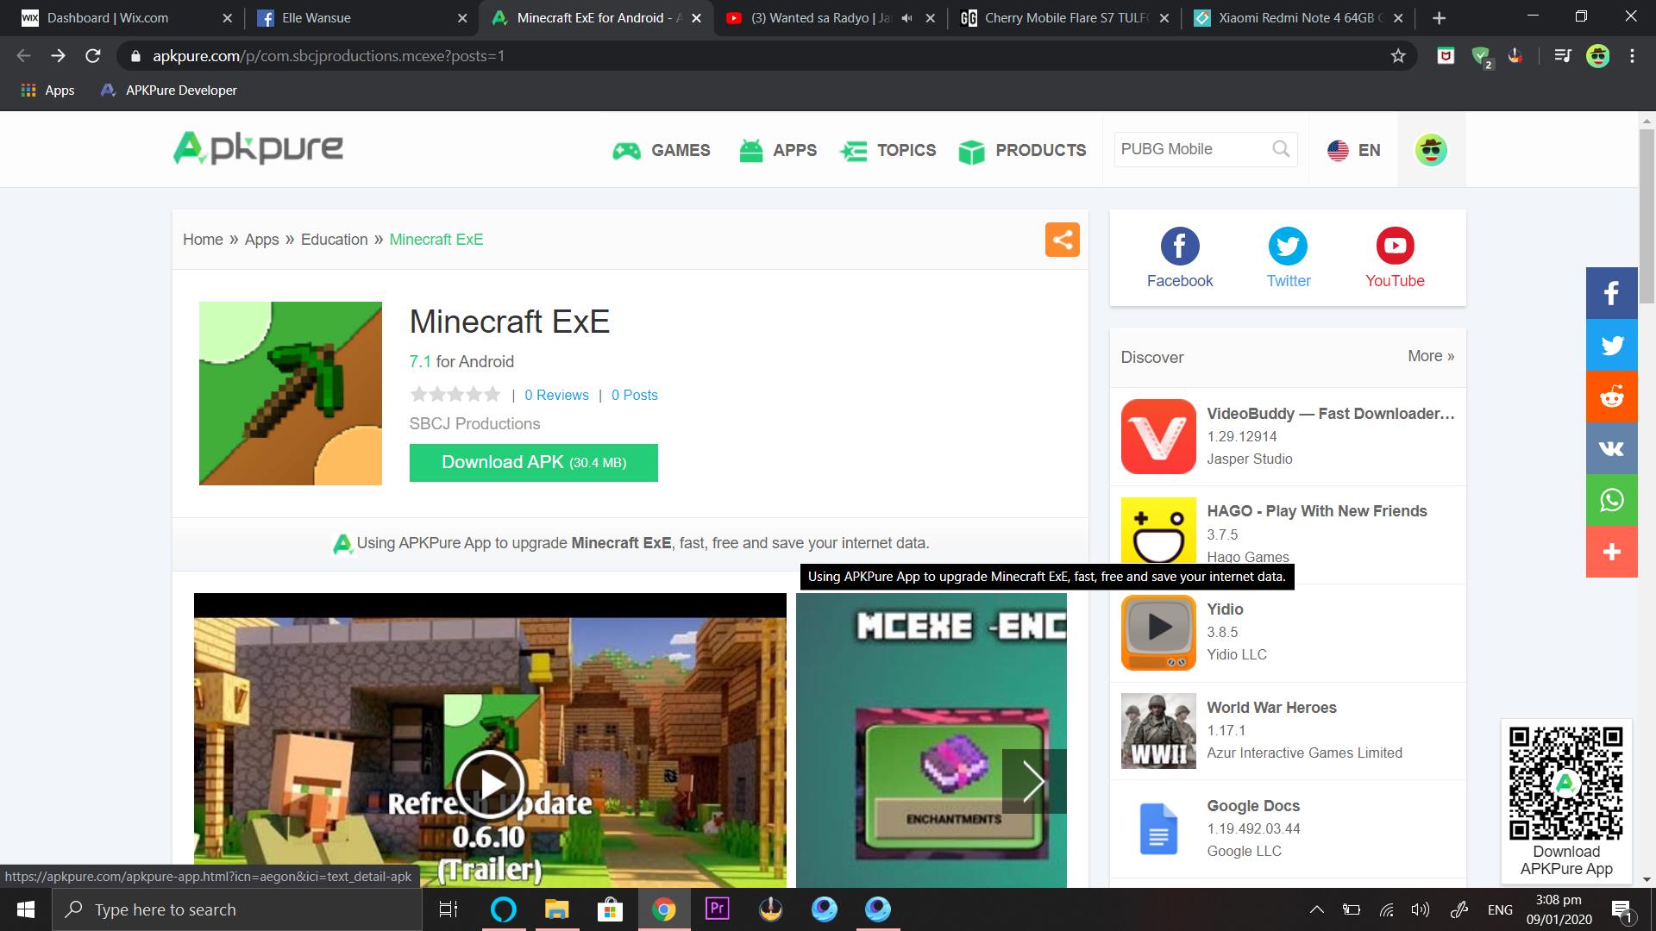
Task: Click the Google Docs app icon
Action: [1158, 829]
